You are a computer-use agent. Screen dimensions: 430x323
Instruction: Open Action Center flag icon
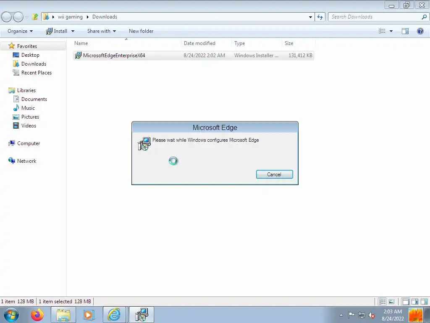(351, 315)
